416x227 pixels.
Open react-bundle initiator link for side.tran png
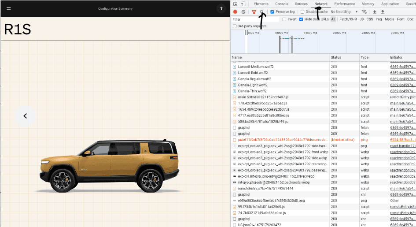[403, 146]
